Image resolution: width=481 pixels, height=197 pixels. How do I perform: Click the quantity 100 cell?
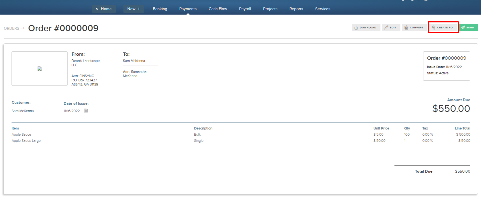click(407, 135)
